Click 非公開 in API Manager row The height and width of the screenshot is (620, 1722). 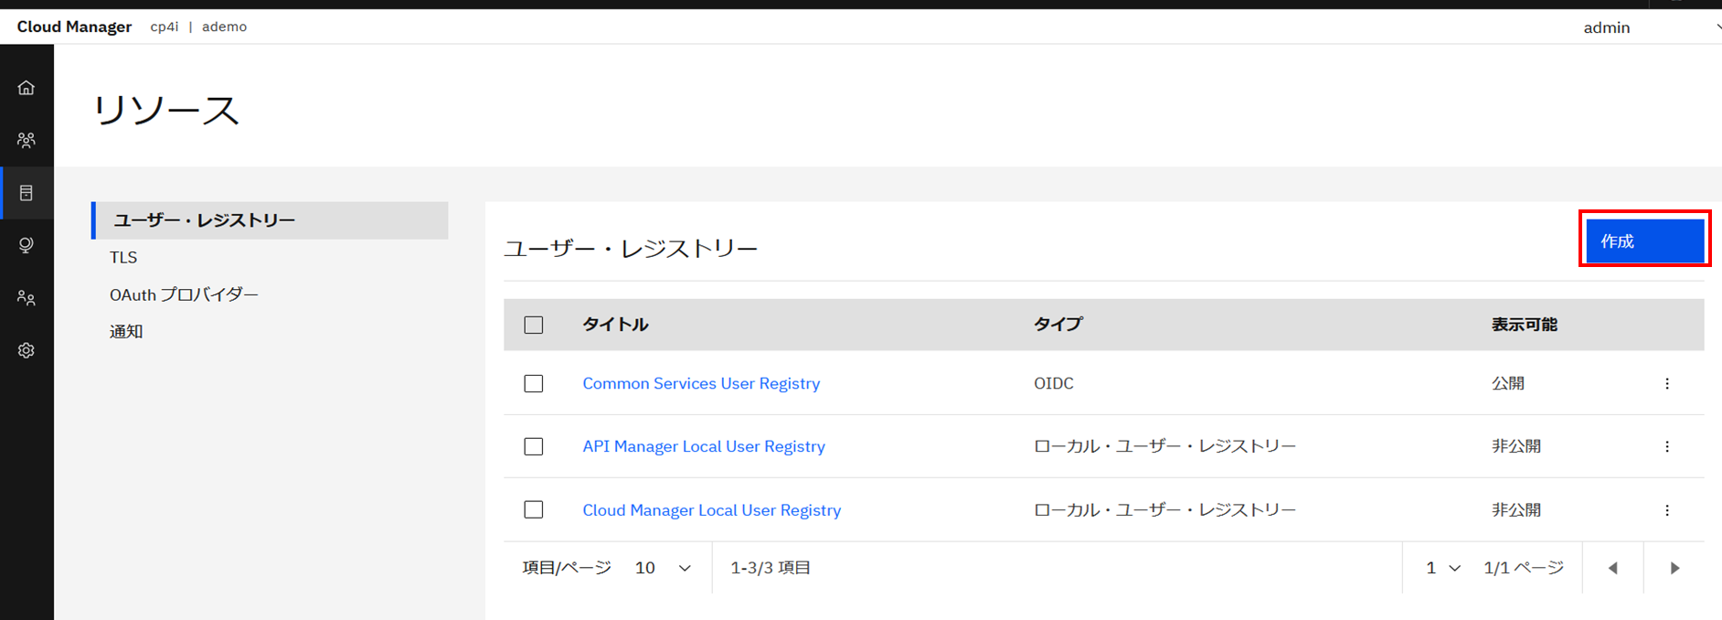pyautogui.click(x=1516, y=446)
